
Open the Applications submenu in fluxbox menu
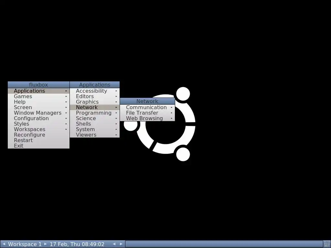39,91
